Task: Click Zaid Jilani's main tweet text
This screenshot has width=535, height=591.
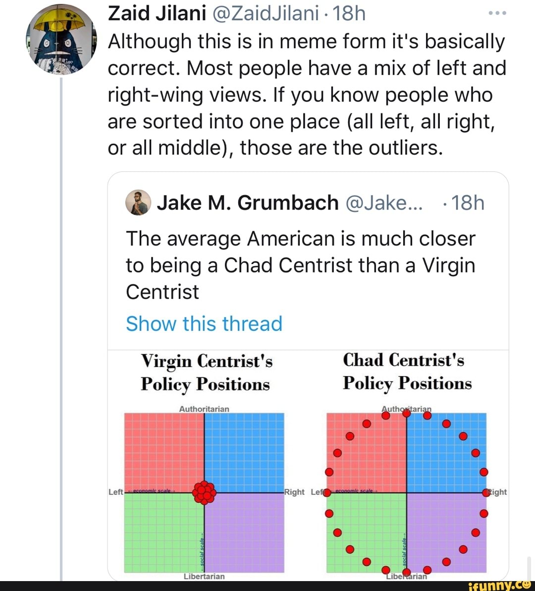Action: (x=307, y=95)
